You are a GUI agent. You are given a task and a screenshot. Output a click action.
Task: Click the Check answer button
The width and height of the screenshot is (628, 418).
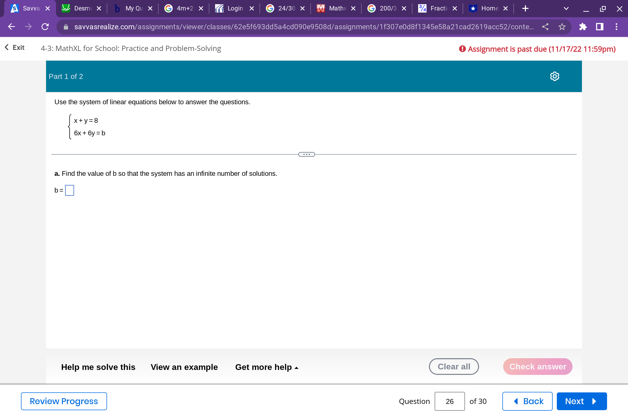[x=537, y=367]
